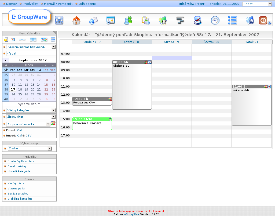Open the compass app icon
Viewport: 275px width, 216px height.
(198, 20)
